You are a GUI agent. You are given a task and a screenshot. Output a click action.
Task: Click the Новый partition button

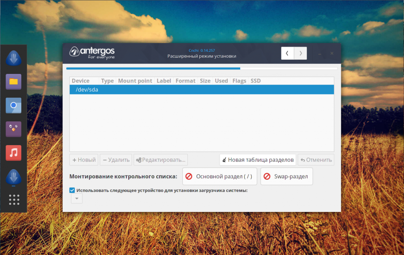84,160
